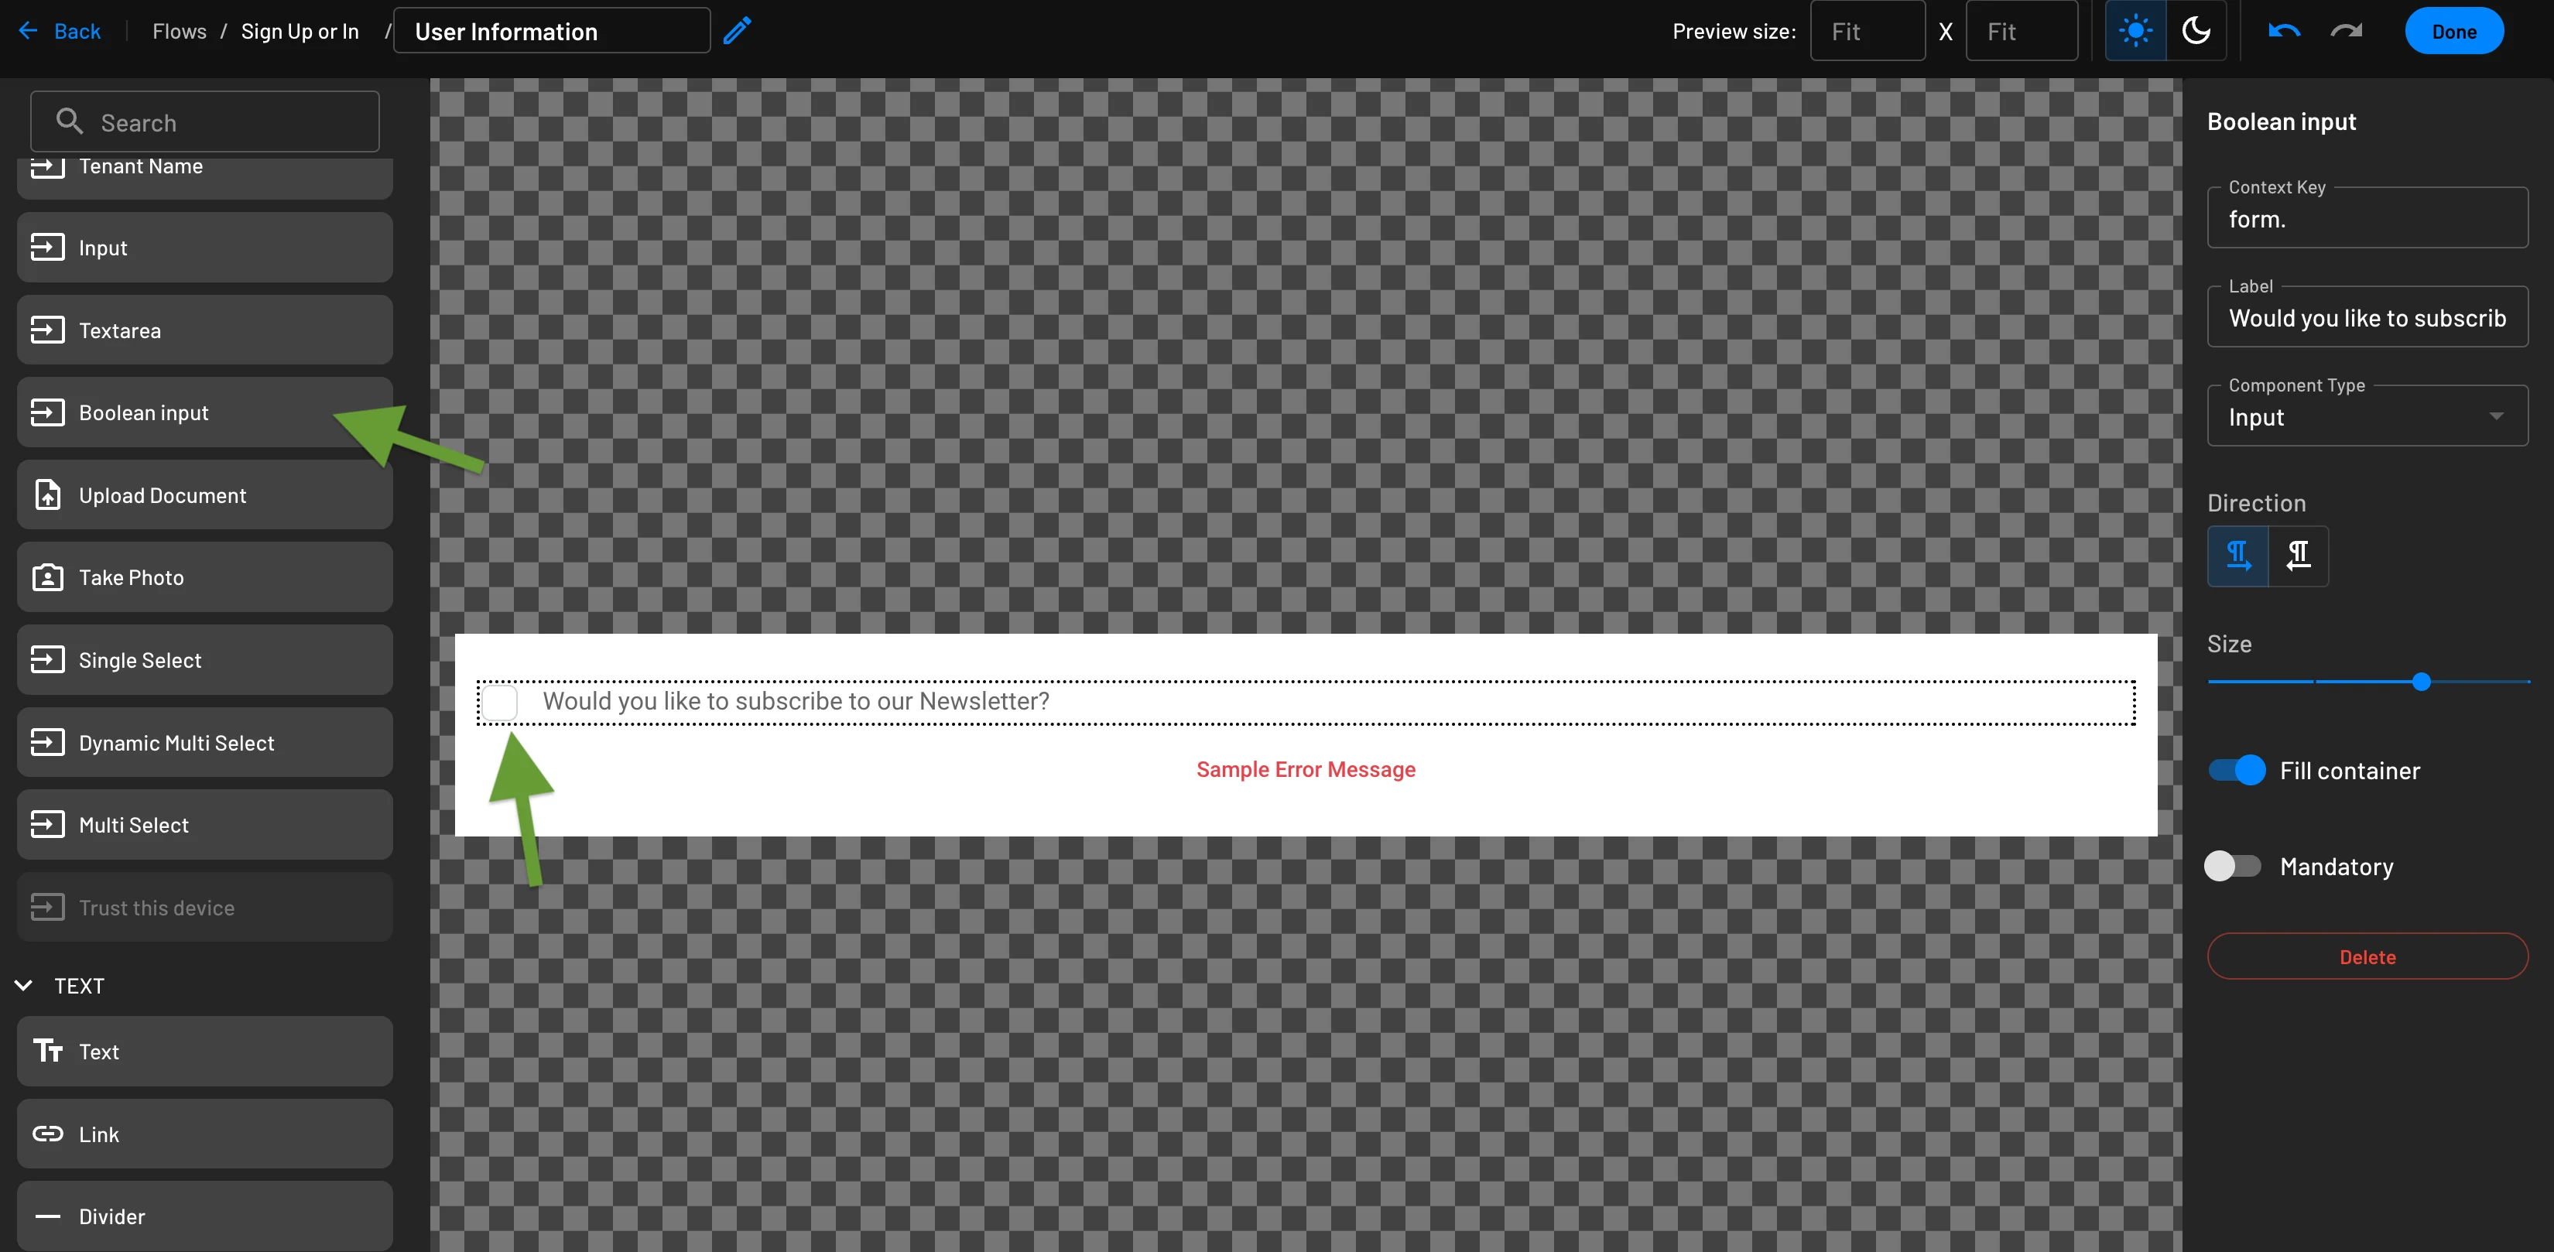Click the left-to-right direction icon
2554x1252 pixels.
tap(2238, 553)
